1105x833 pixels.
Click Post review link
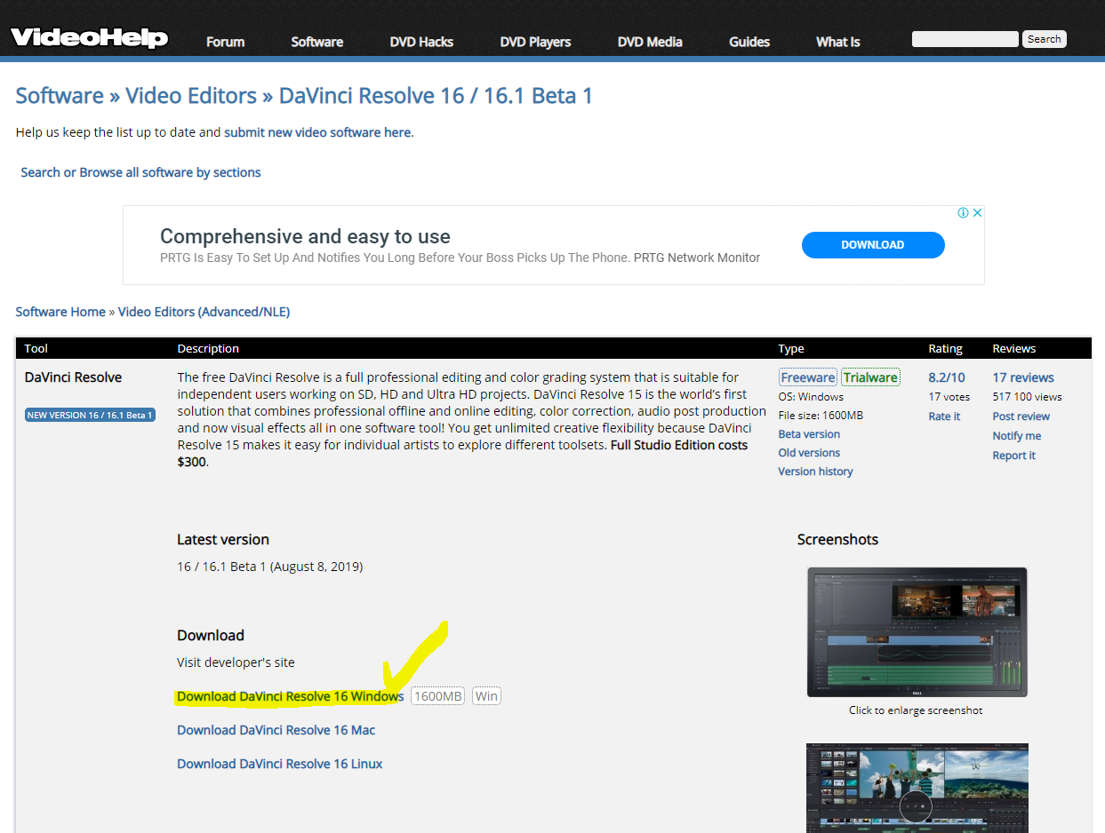click(1021, 416)
